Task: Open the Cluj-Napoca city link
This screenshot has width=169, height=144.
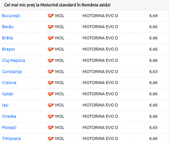Action: tap(13, 60)
